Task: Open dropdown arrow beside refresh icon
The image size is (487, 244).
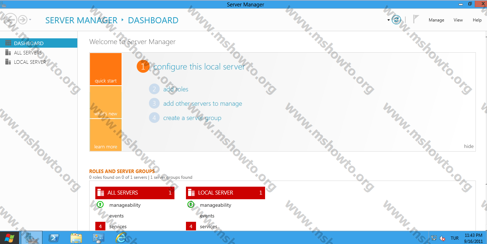Action: (388, 20)
